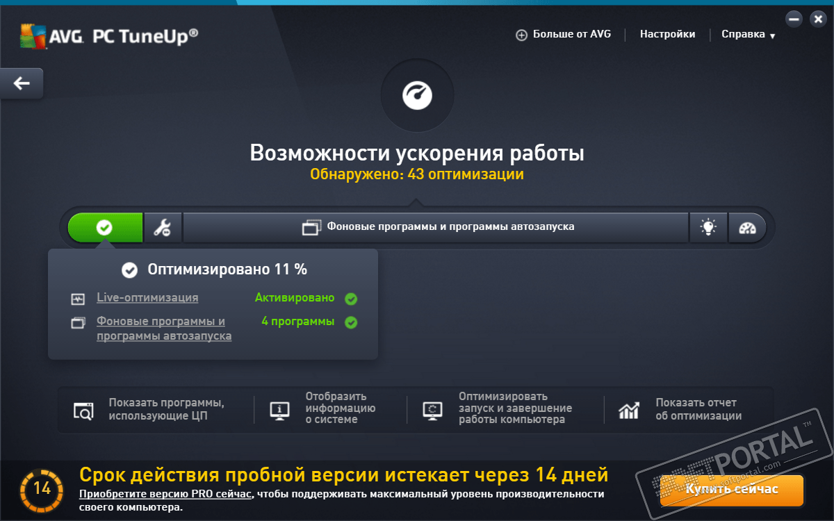The height and width of the screenshot is (521, 834).
Task: Click the windows icon beside the Фоновые программы link
Action: (78, 322)
